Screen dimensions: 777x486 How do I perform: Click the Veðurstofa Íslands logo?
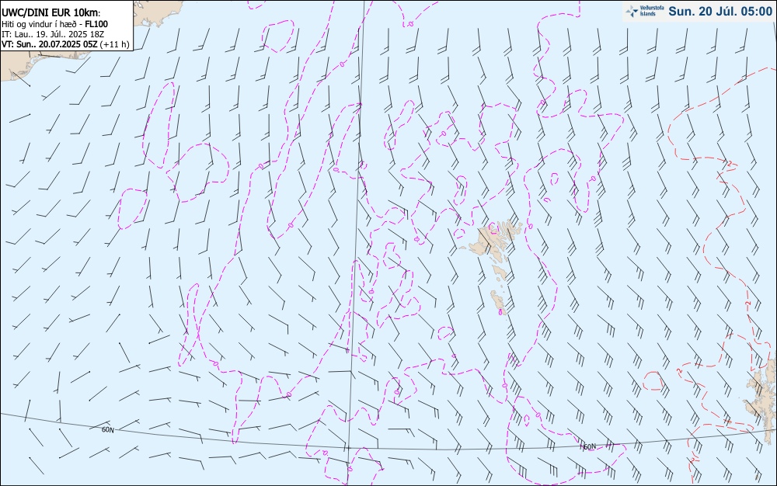tap(645, 11)
